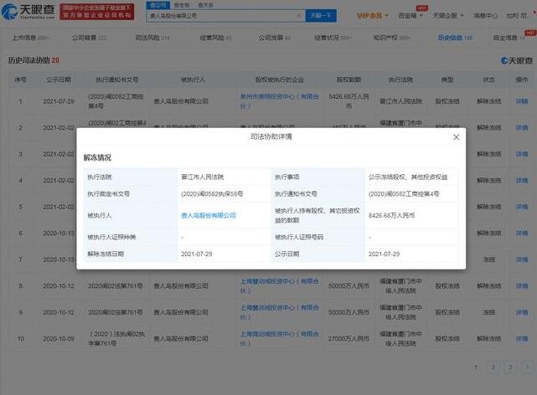Select the 查关系 search tab
Viewport: 537px width, 395px height.
[205, 5]
